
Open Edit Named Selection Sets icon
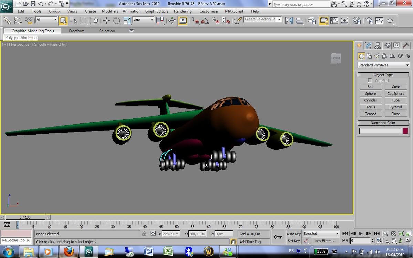tap(237, 21)
